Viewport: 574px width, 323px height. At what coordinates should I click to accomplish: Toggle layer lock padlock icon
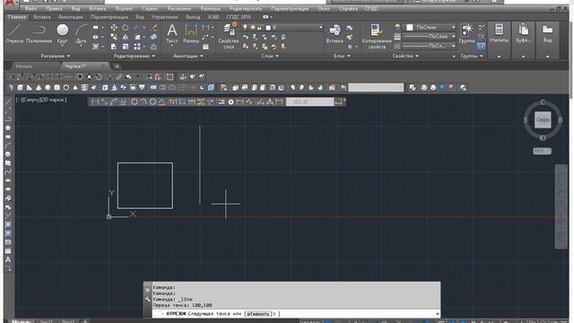pos(259,28)
